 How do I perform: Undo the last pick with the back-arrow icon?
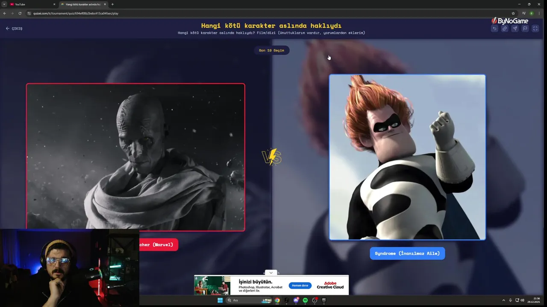point(494,29)
